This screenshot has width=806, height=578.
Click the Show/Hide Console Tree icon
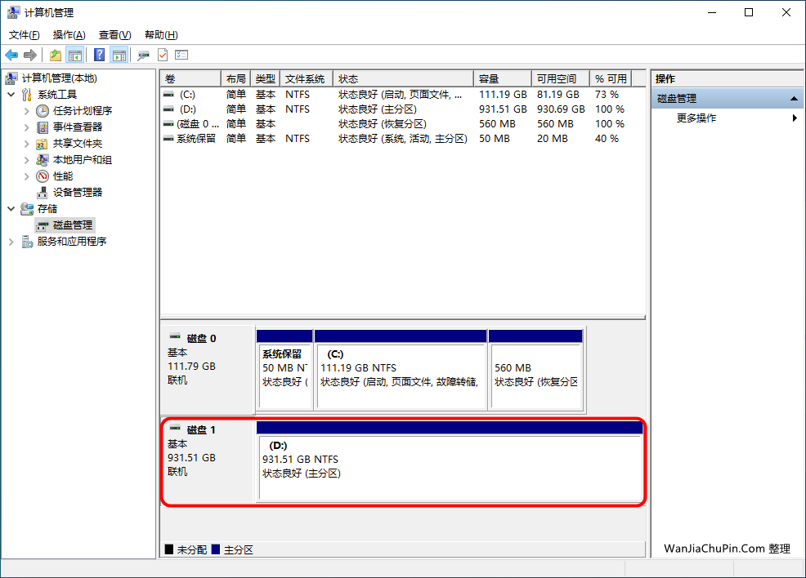coord(75,55)
